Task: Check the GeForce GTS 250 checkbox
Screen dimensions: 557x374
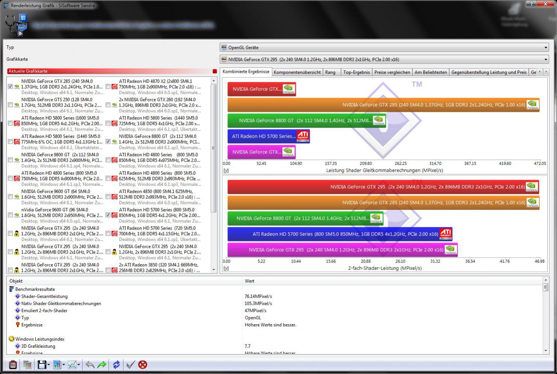Action: point(11,105)
